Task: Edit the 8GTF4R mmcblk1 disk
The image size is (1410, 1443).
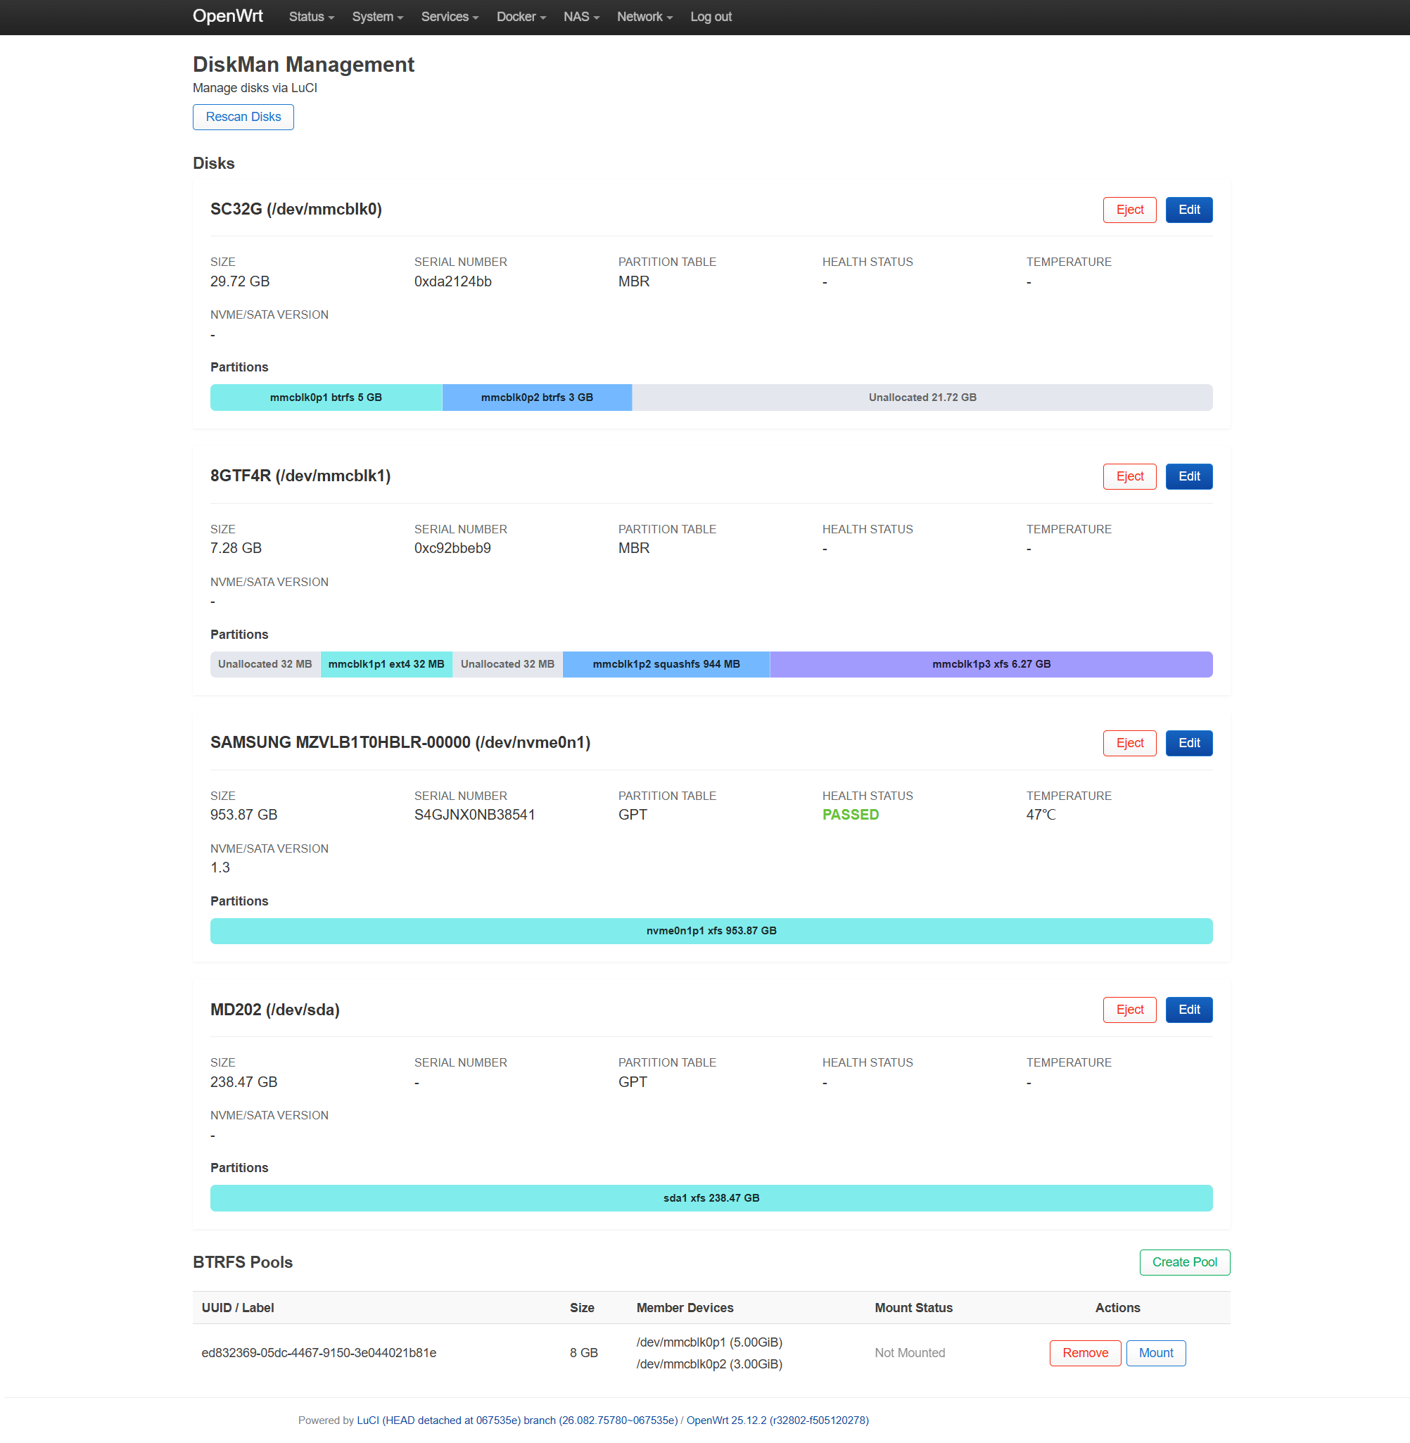Action: coord(1188,477)
